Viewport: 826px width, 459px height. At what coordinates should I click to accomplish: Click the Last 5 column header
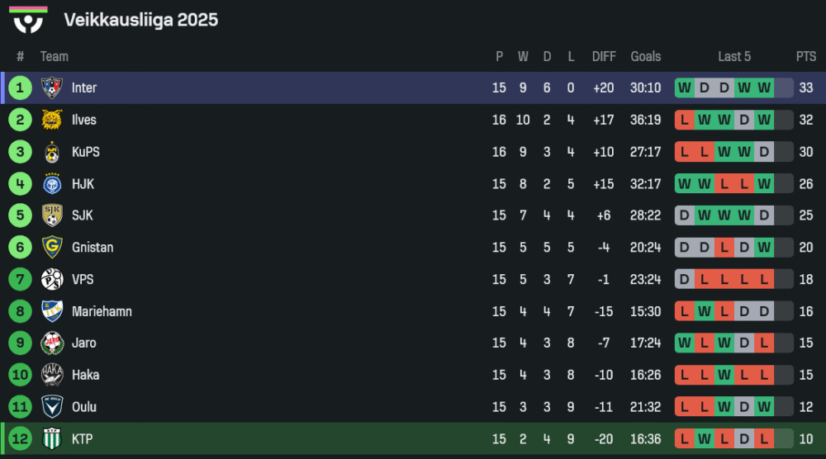(734, 57)
